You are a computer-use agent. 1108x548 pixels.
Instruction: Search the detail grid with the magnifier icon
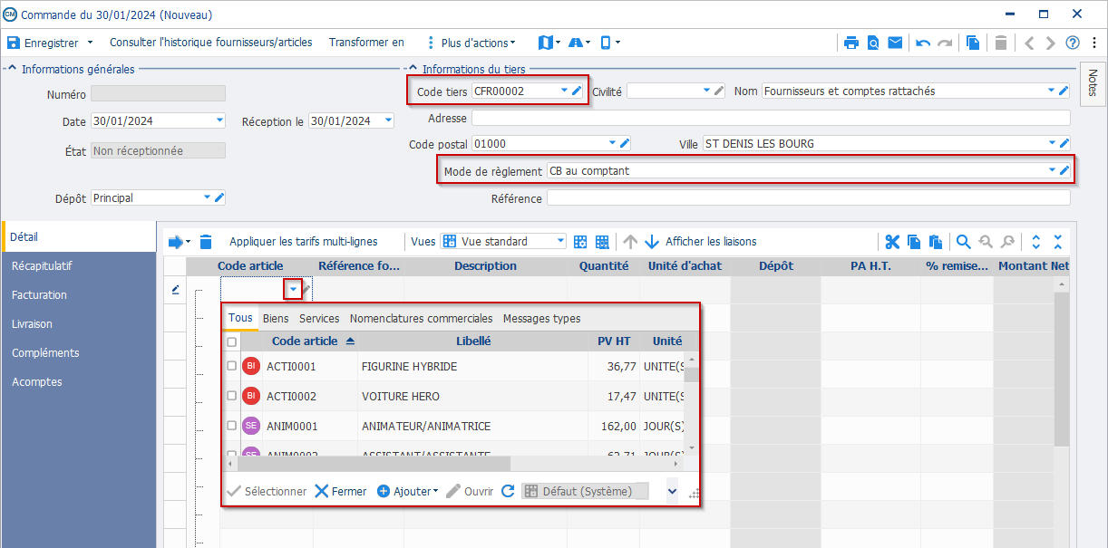pos(964,242)
